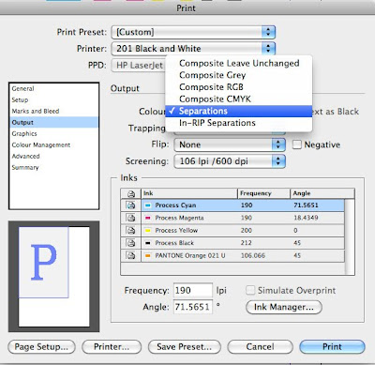Select the checked Separations menu entry
This screenshot has width=375, height=365.
point(239,111)
